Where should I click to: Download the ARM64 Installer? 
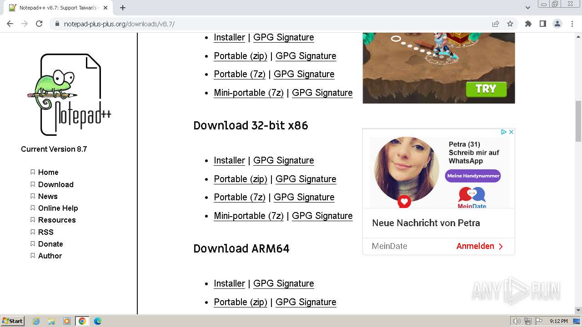pos(229,283)
